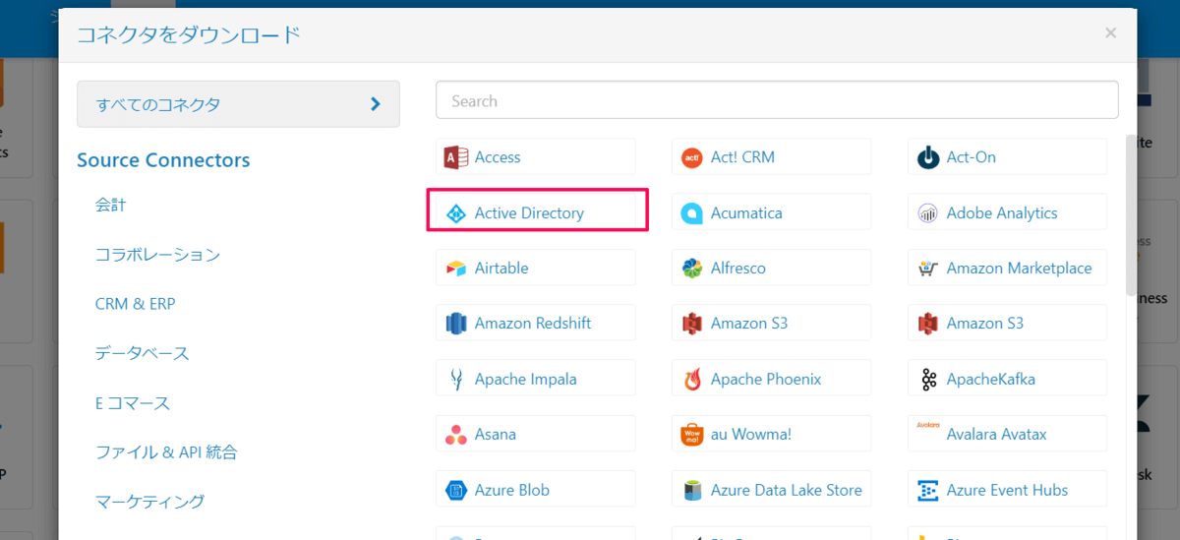This screenshot has width=1180, height=540.
Task: Click the au Wowma! icon
Action: (692, 435)
